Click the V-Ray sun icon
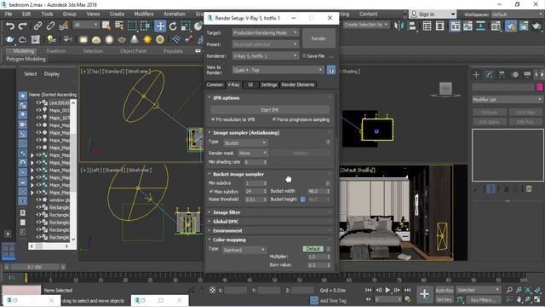The height and width of the screenshot is (307, 545). (147, 40)
